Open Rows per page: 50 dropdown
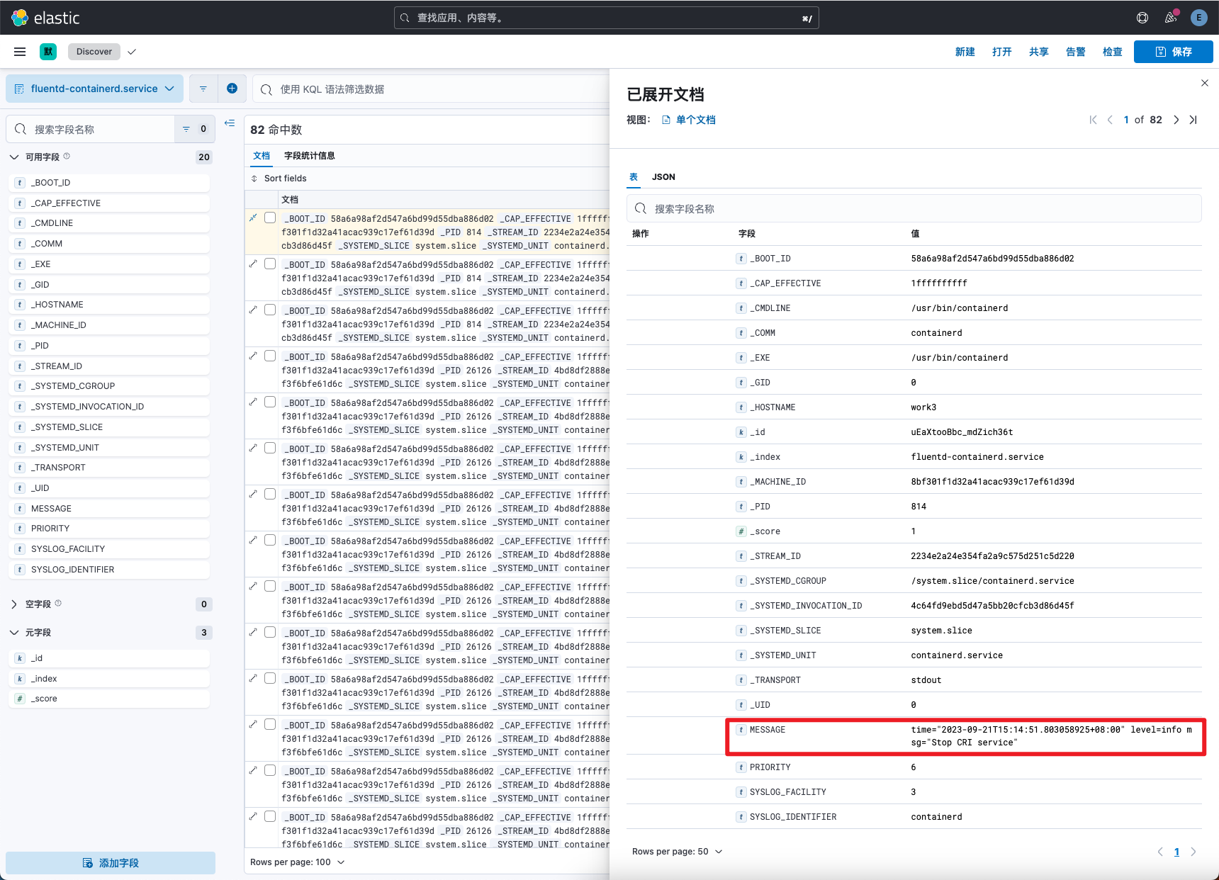 [677, 852]
